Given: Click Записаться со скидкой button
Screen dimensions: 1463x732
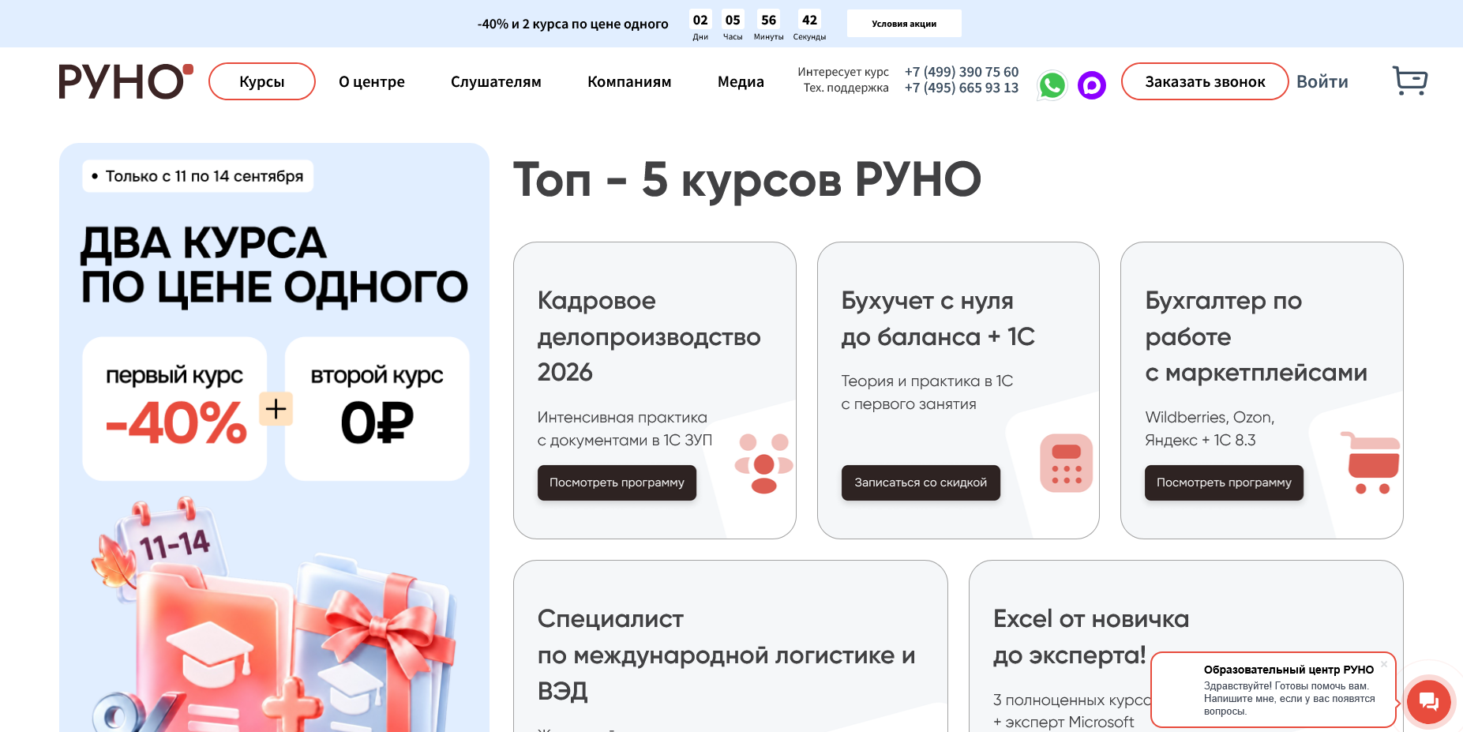Looking at the screenshot, I should 921,482.
